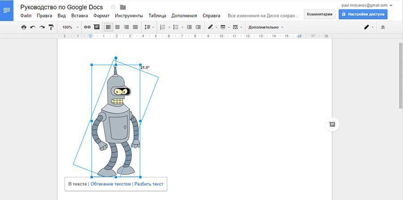Collapse the menus with the double chevron
The image size is (403, 200).
(x=383, y=27)
